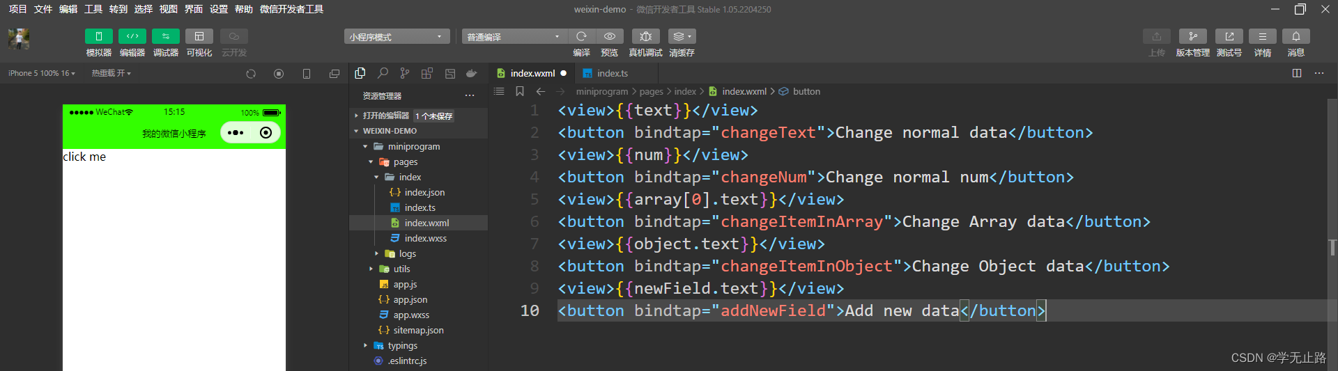Click the Real device debug (真机调试) icon
1338x371 pixels.
click(645, 36)
